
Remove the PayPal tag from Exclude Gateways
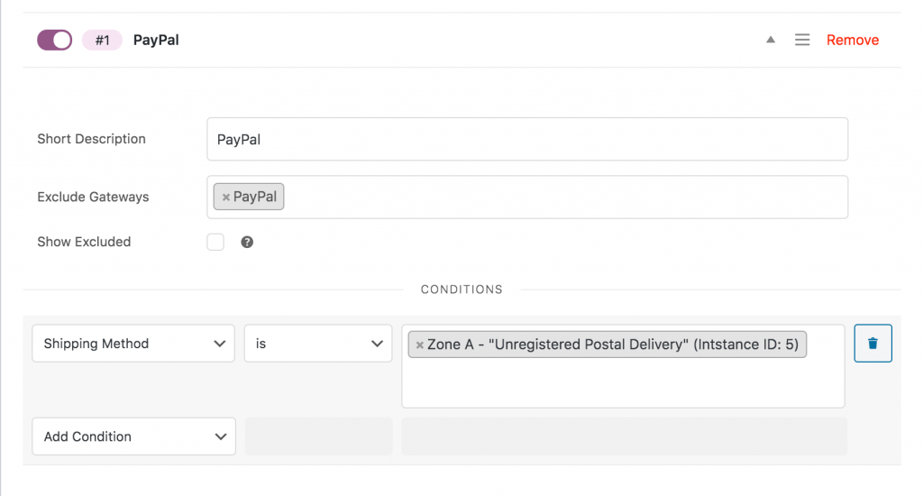pos(225,197)
